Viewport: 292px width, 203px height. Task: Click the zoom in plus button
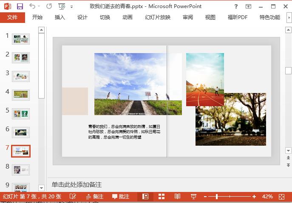click(x=254, y=197)
